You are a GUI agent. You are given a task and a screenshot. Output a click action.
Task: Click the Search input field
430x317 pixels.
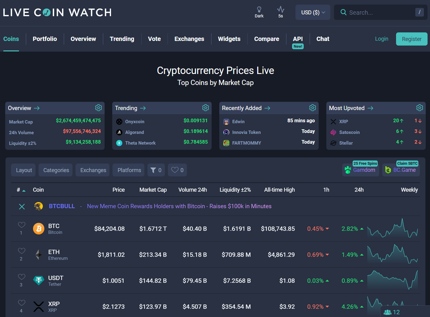click(x=376, y=12)
